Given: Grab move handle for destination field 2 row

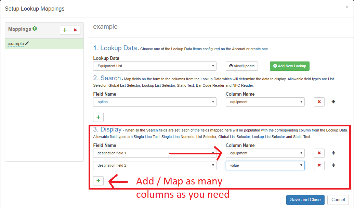Looking at the screenshot, I should coord(333,165).
